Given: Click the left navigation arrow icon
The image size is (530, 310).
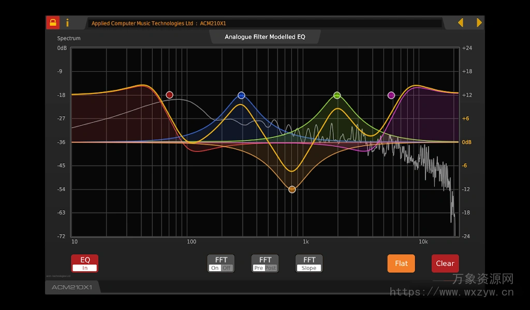Looking at the screenshot, I should (x=460, y=23).
